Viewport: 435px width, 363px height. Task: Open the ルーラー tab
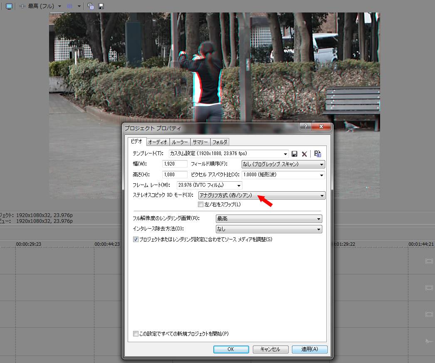[x=180, y=142]
